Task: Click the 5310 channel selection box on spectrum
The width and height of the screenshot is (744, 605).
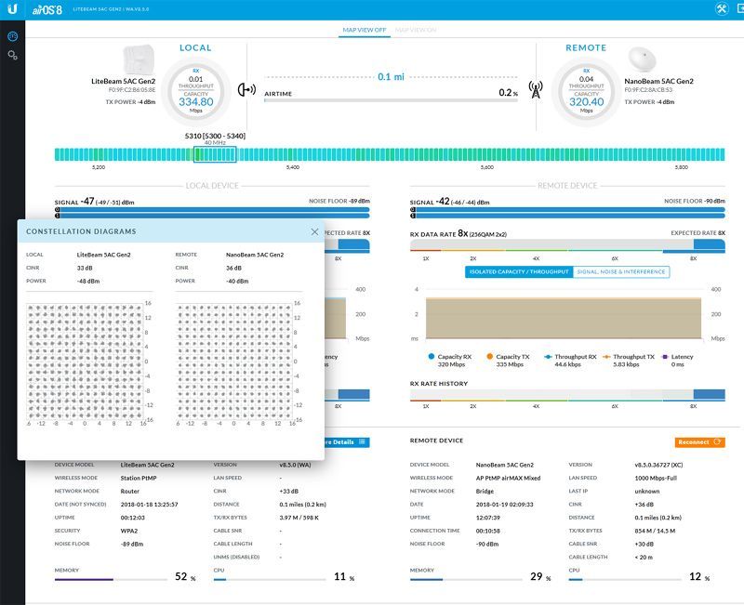Action: [x=215, y=154]
